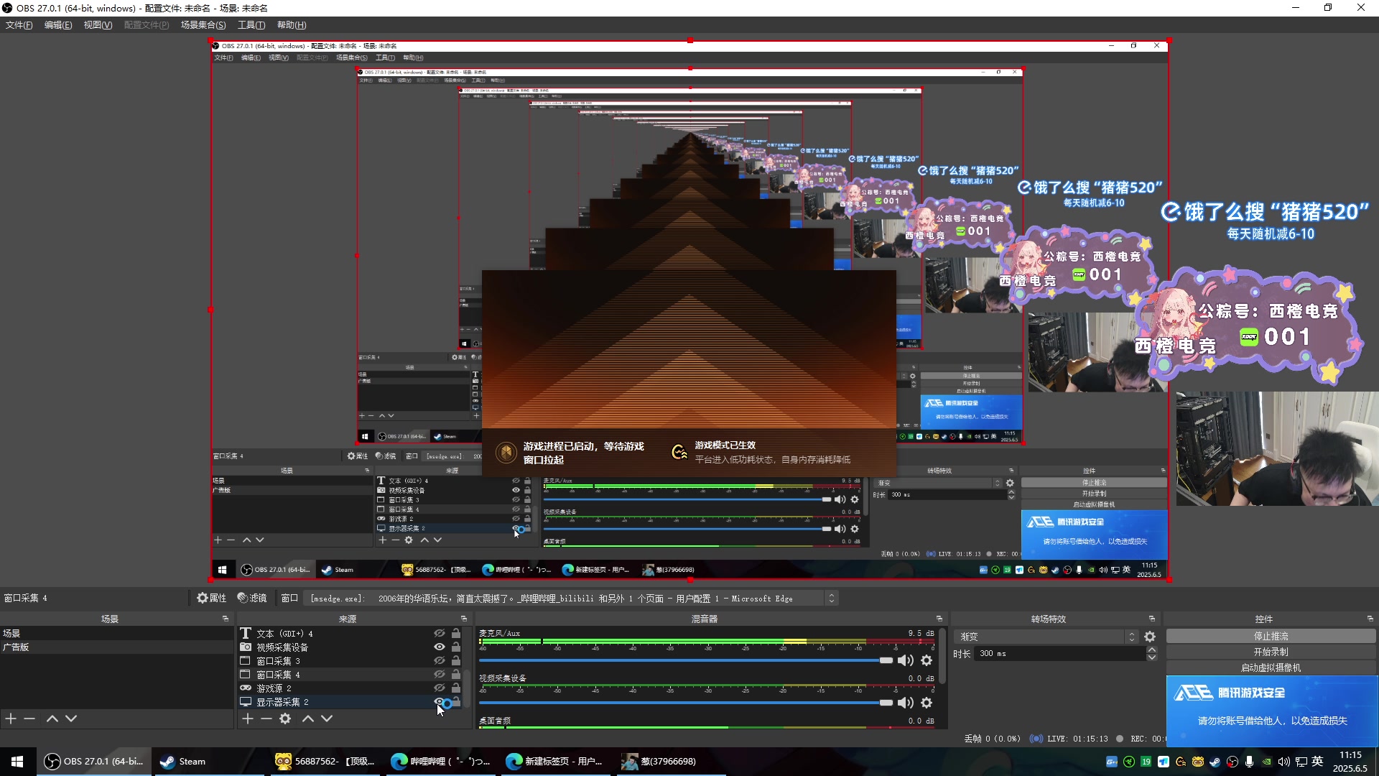Adjust 麦克风/Aux volume slider

tap(686, 660)
